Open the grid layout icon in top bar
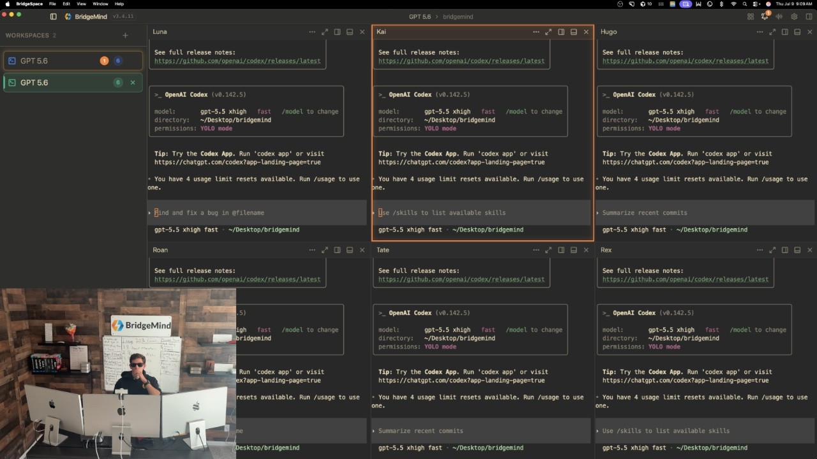The width and height of the screenshot is (817, 459). point(751,17)
